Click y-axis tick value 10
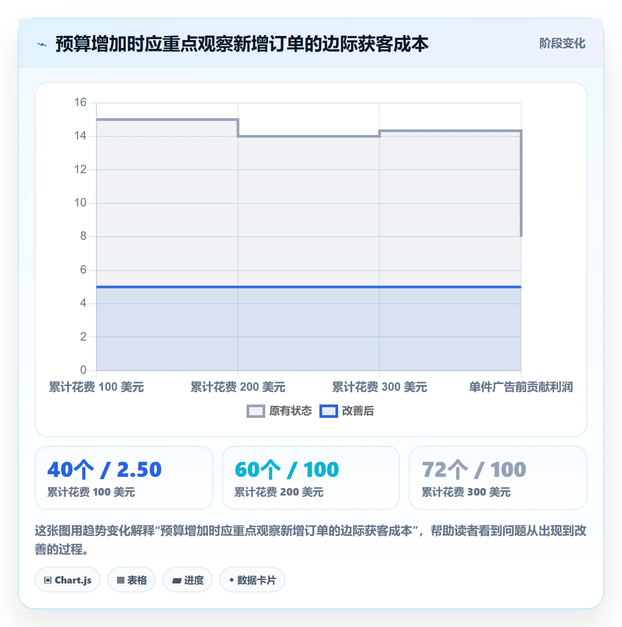The image size is (622, 627). pos(80,203)
